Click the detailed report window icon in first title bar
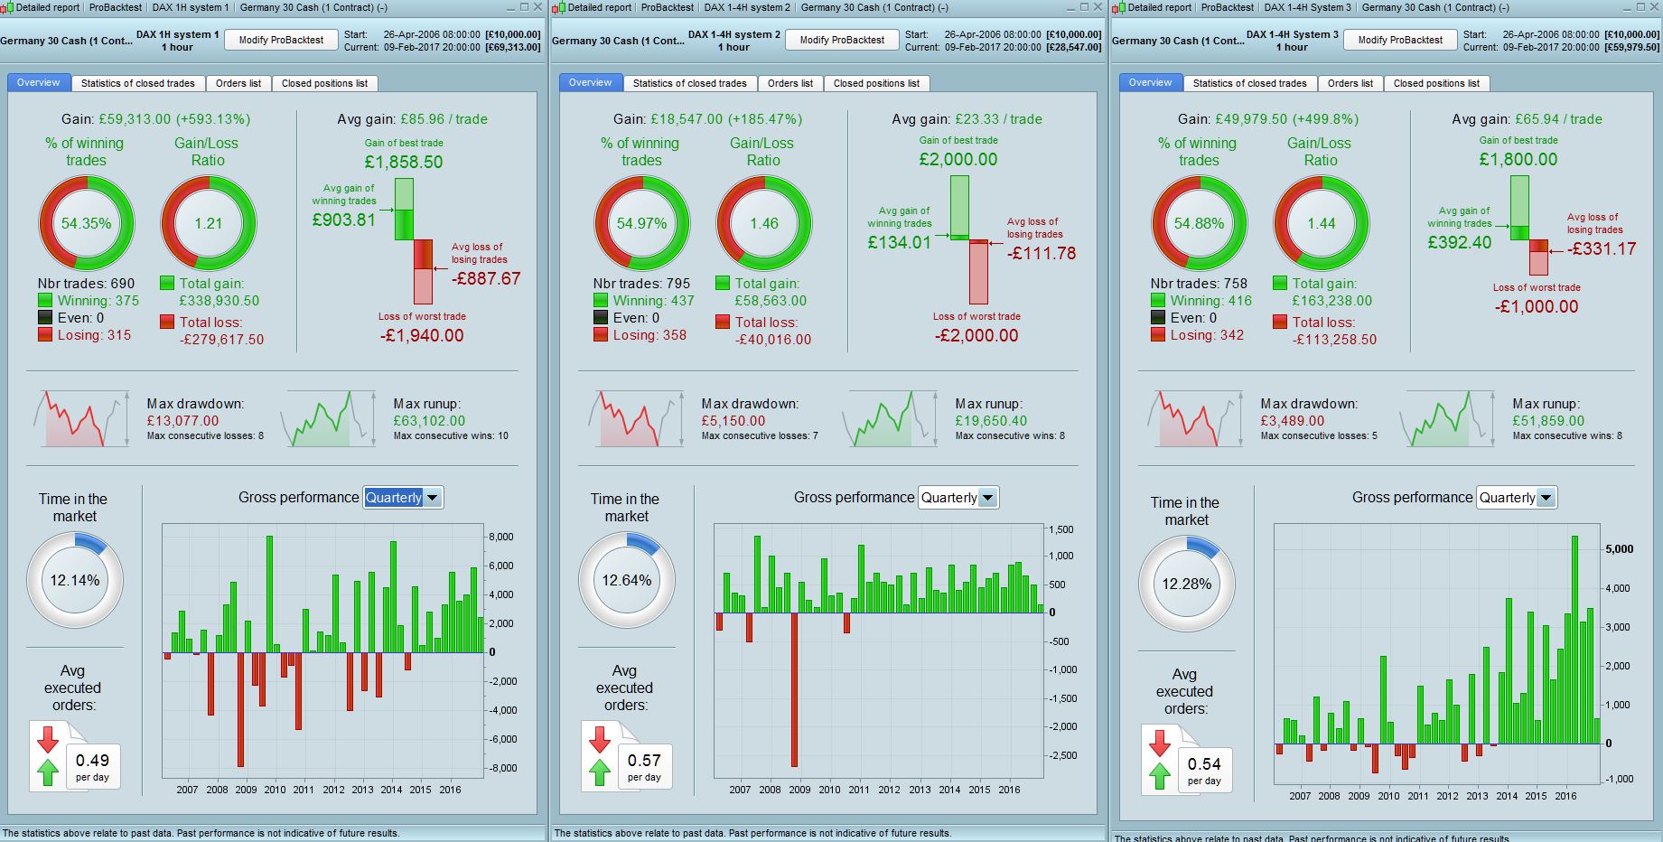The width and height of the screenshot is (1663, 842). [7, 7]
